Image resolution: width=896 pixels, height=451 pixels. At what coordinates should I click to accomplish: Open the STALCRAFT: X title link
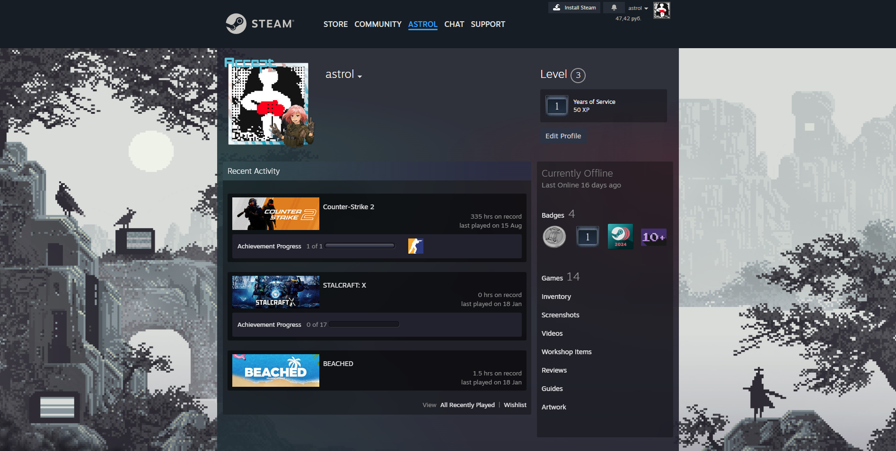[x=344, y=285]
